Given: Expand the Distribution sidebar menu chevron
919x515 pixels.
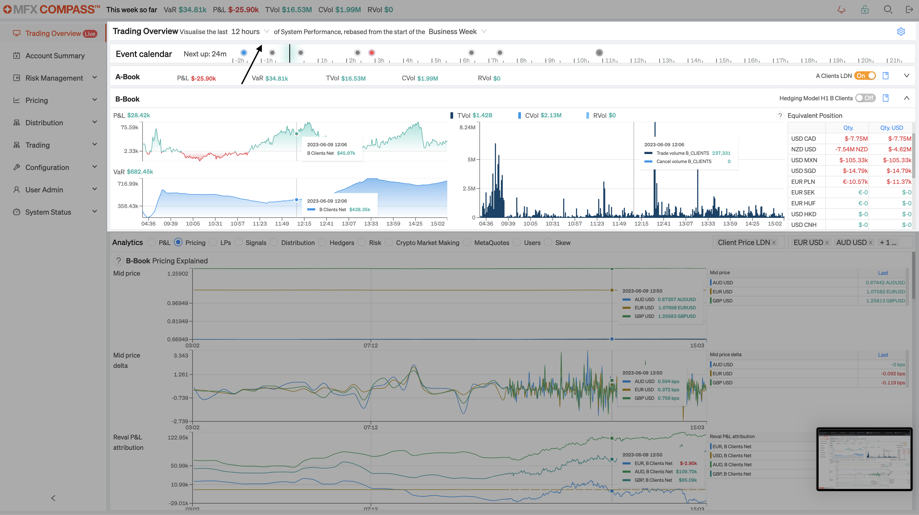Looking at the screenshot, I should [95, 122].
